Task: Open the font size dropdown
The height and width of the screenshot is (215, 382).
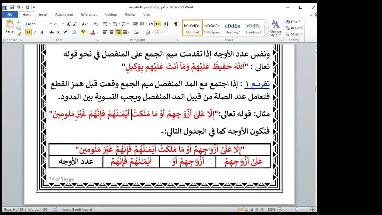Action: point(63,24)
